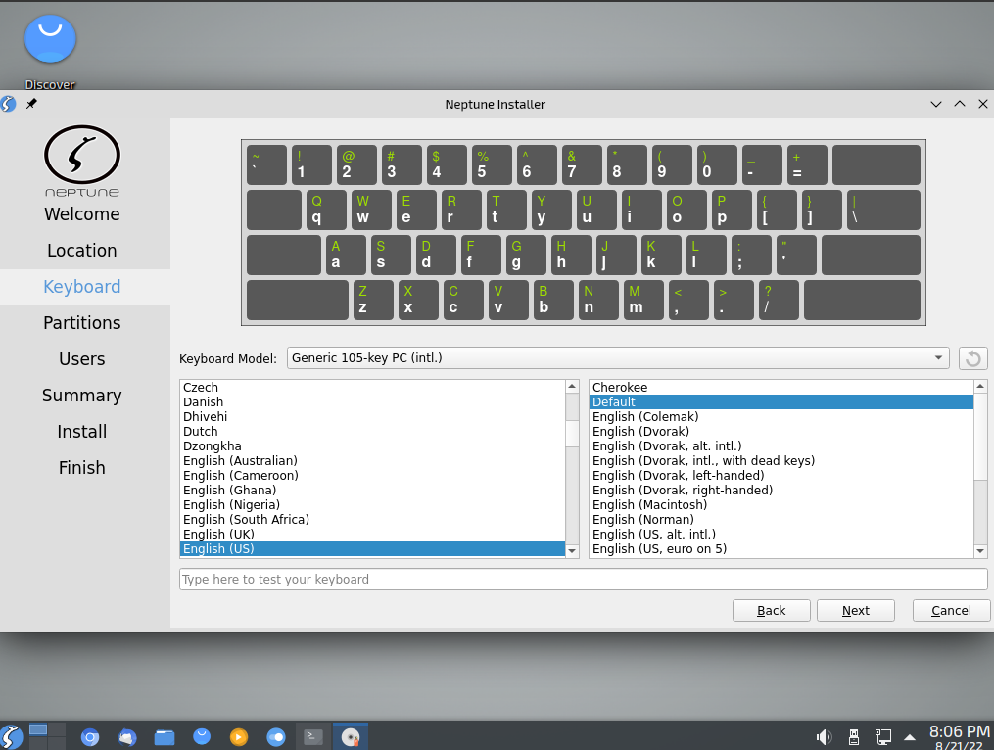Click the Back button
Viewport: 994px width, 750px height.
(771, 610)
